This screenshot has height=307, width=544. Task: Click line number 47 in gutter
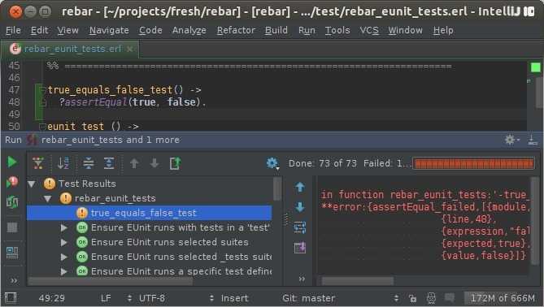pyautogui.click(x=14, y=90)
